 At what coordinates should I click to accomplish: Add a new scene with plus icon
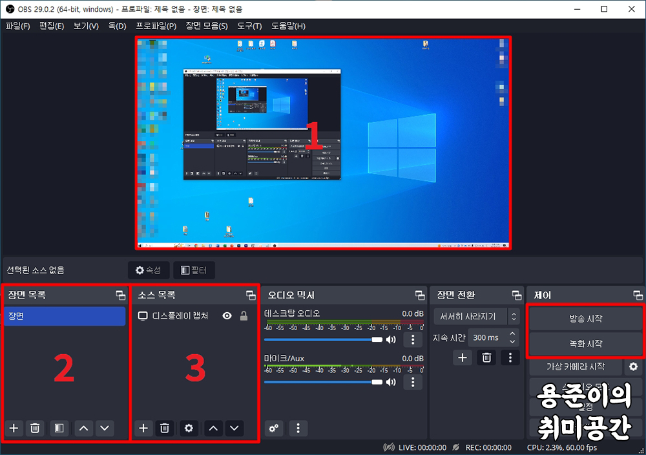pos(14,429)
